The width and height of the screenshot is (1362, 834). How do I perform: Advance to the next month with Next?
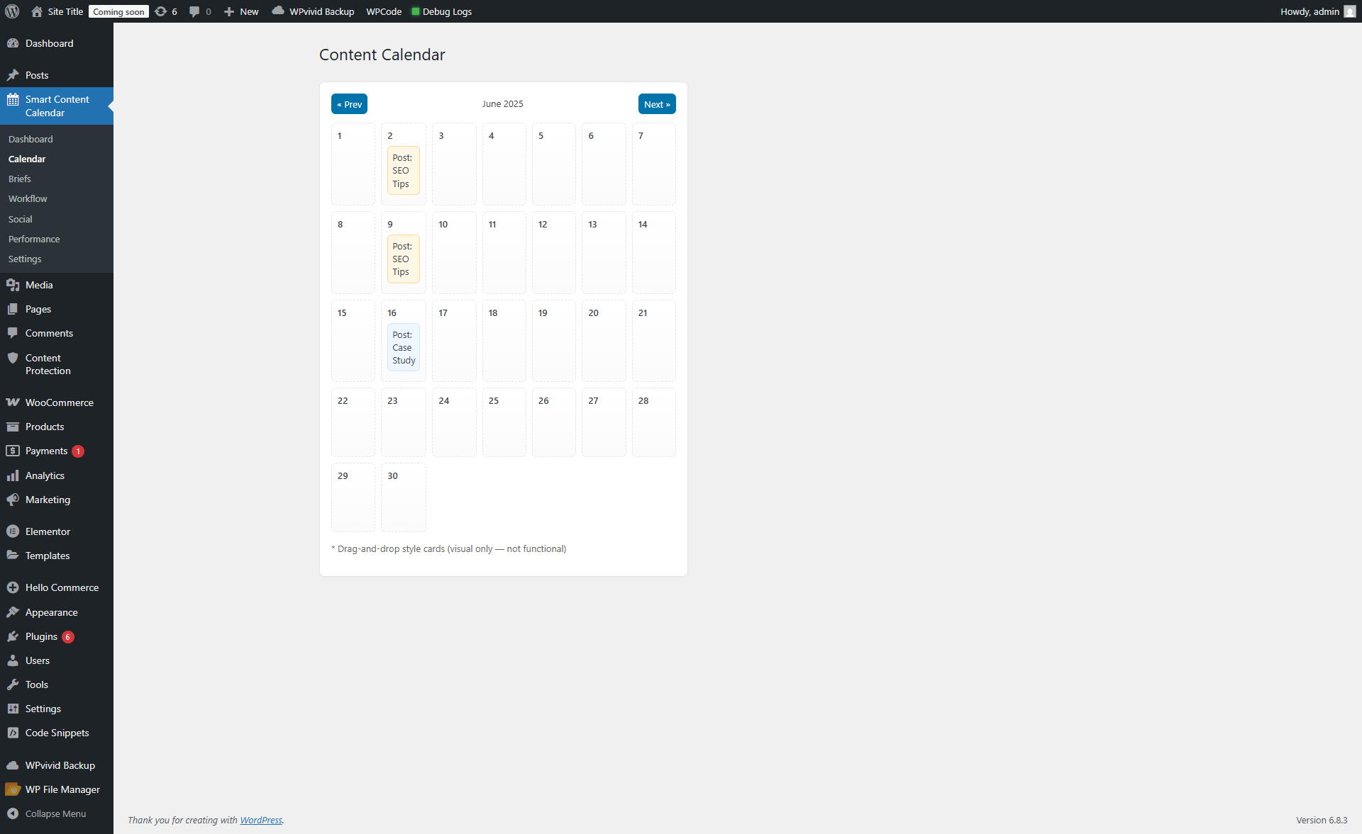pos(657,104)
